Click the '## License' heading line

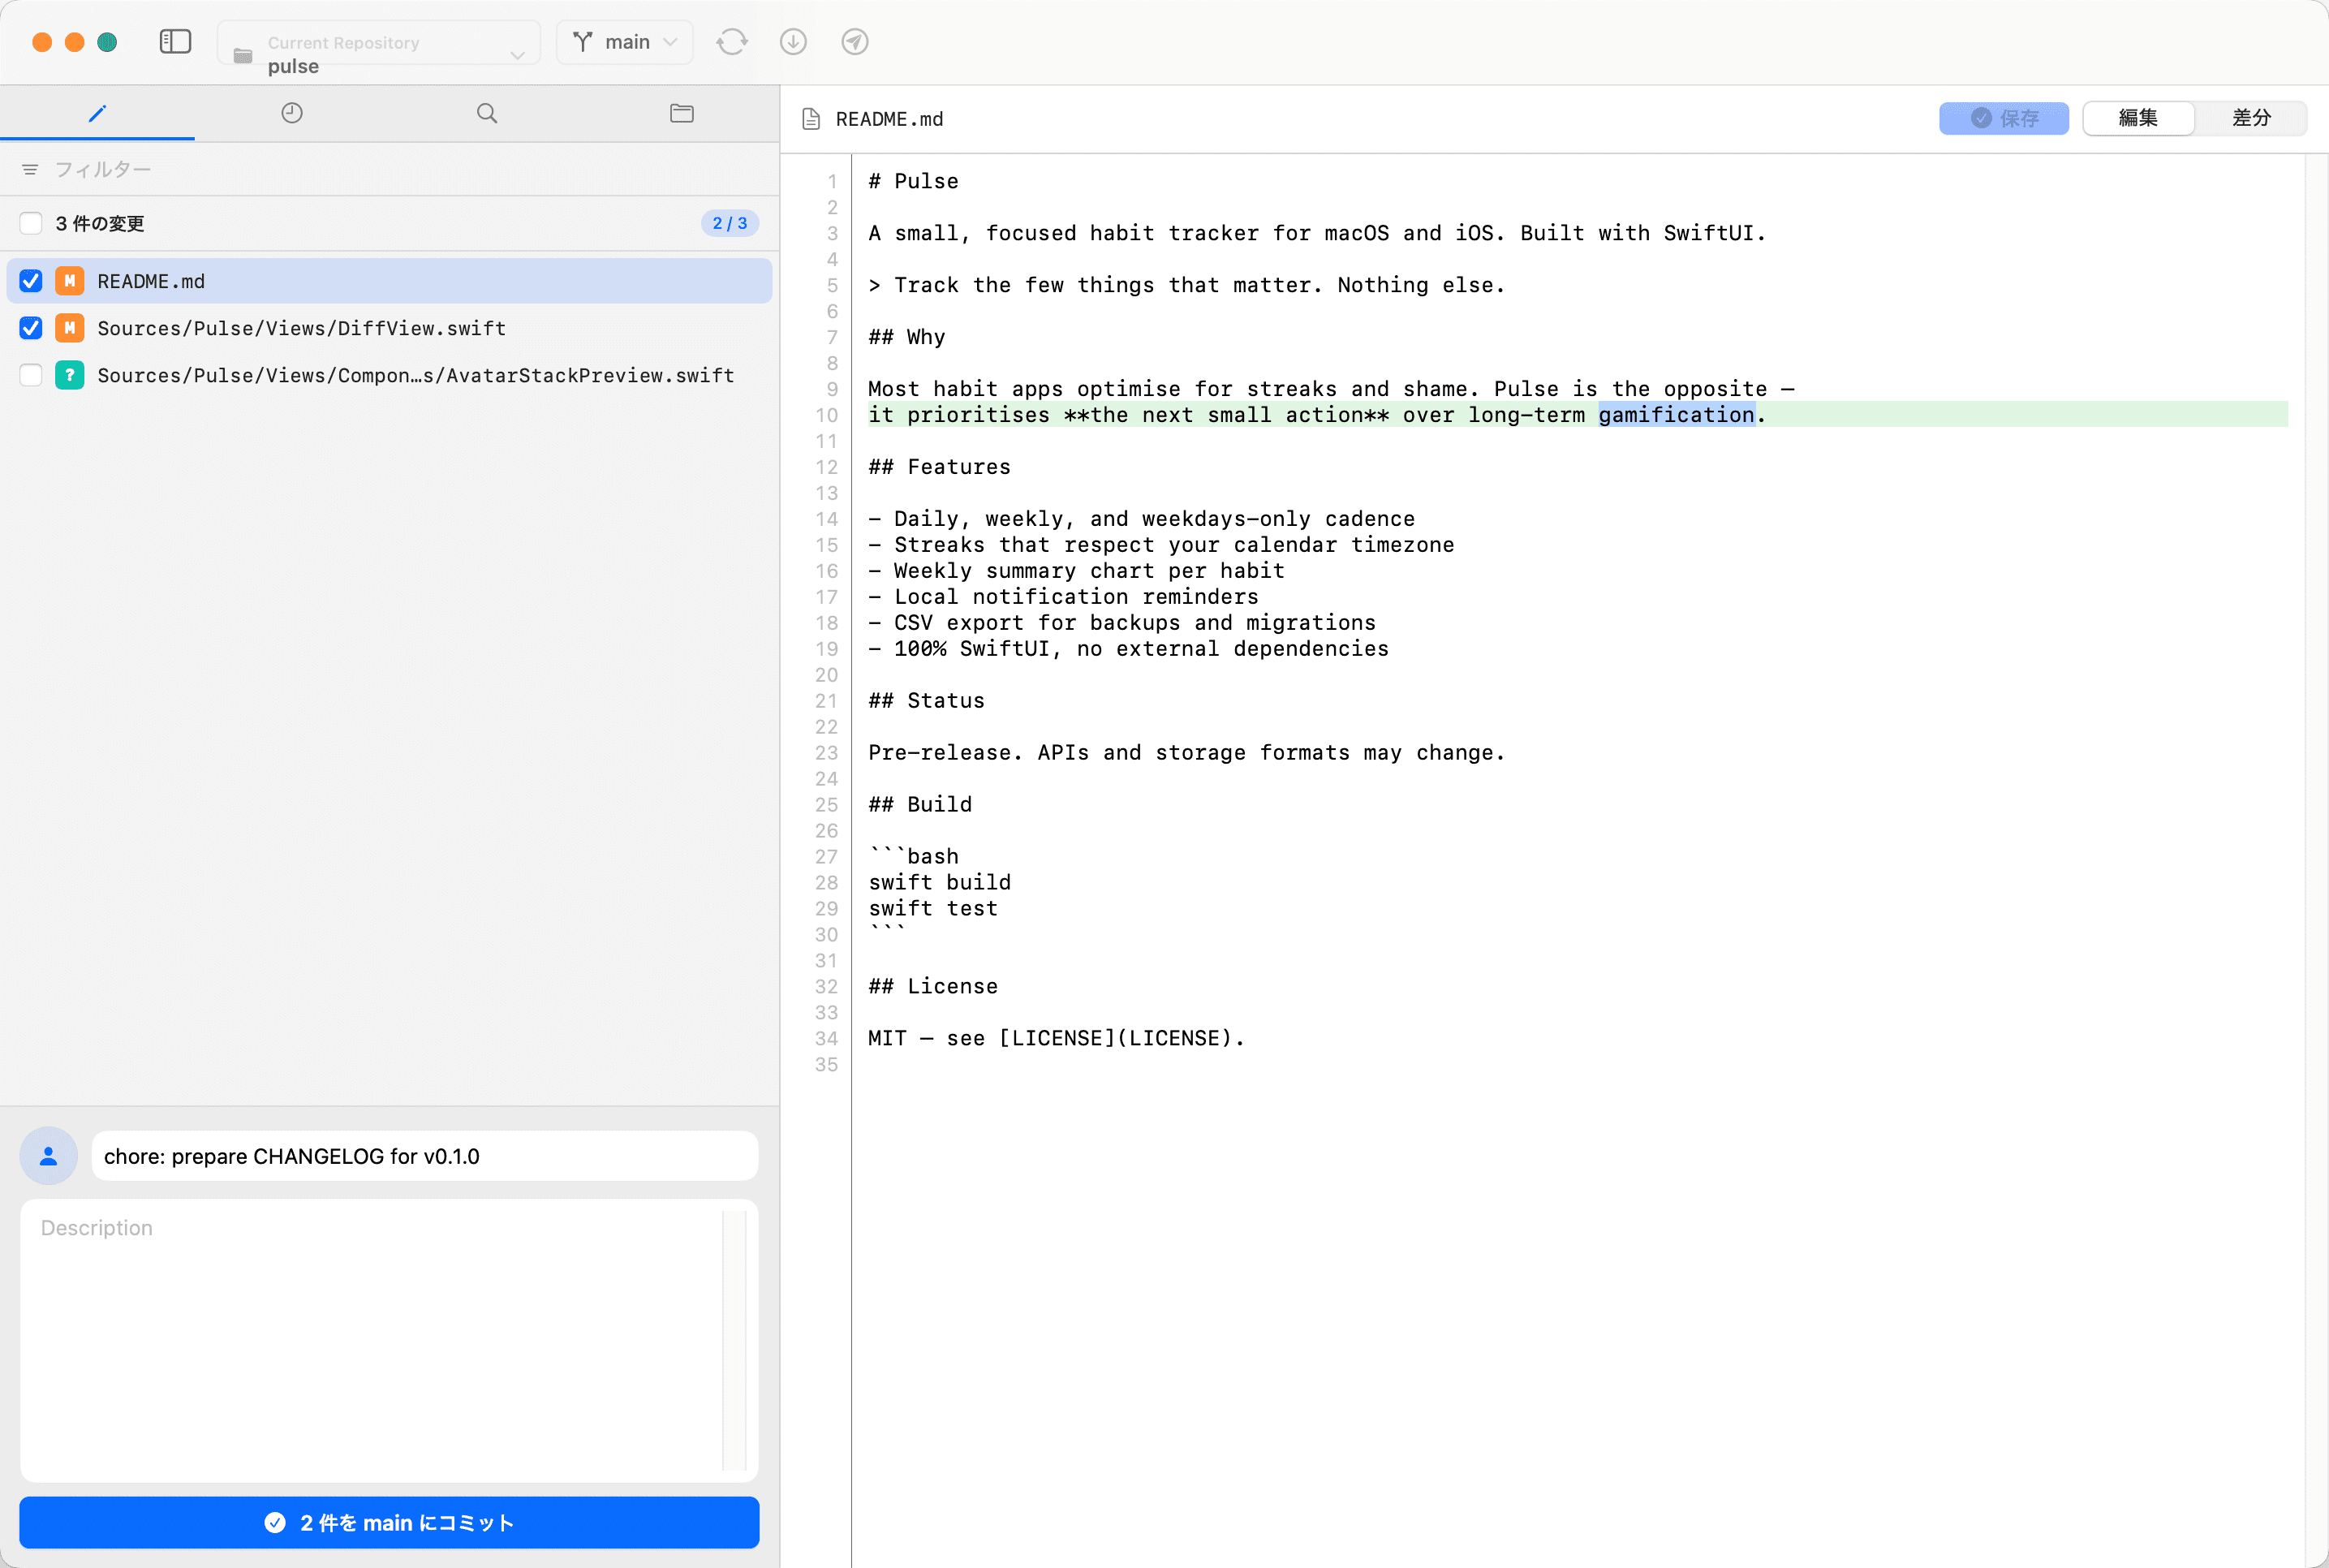pos(932,986)
